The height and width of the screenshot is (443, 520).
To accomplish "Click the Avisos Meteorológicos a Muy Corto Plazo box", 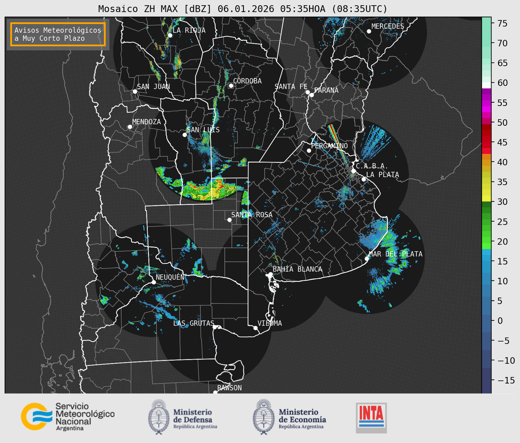I will pos(58,34).
